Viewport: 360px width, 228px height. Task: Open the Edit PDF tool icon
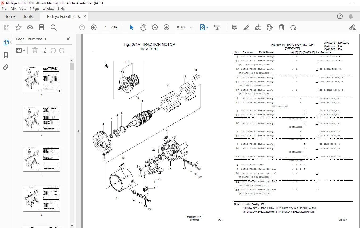point(270,27)
